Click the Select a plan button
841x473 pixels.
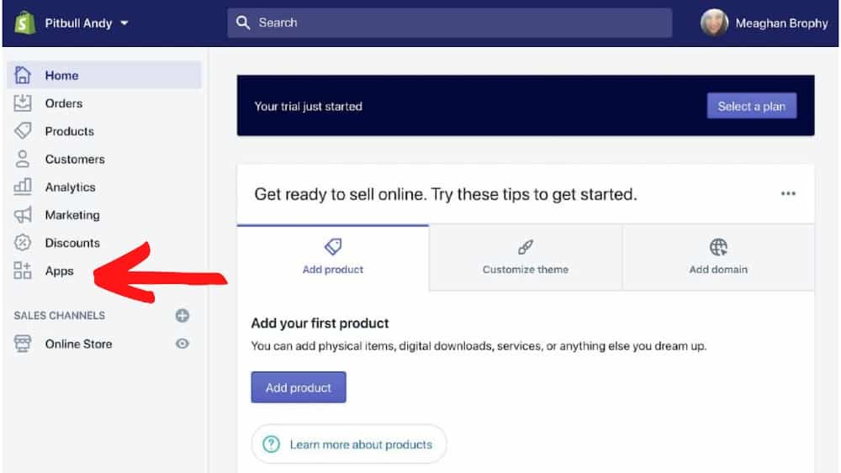[x=751, y=106]
